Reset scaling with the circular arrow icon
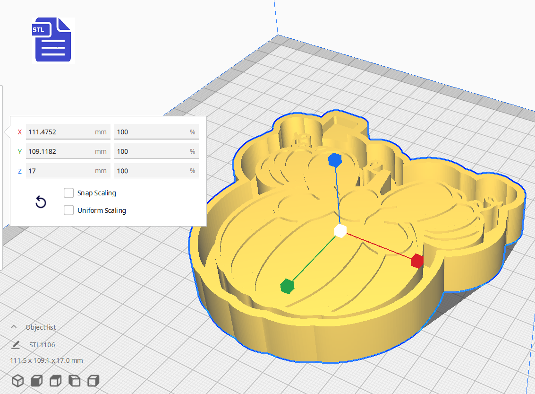535x394 pixels. click(x=41, y=202)
